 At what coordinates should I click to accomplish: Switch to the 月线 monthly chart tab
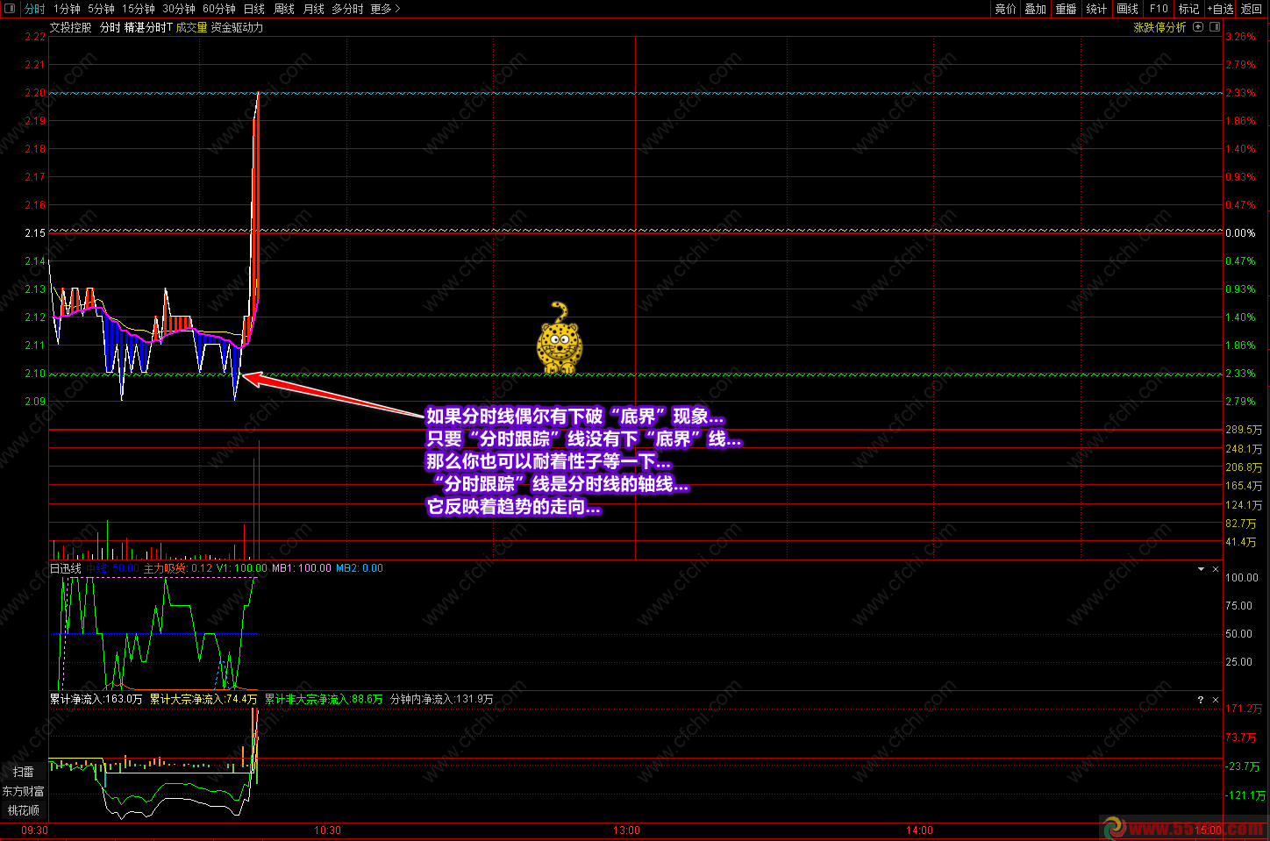pyautogui.click(x=314, y=9)
